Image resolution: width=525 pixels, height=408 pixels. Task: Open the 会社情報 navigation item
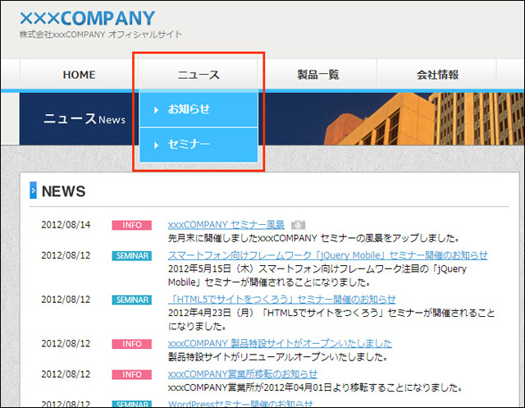(437, 75)
